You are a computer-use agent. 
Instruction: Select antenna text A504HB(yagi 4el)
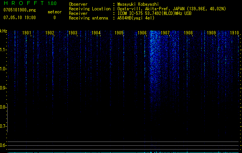[136, 18]
